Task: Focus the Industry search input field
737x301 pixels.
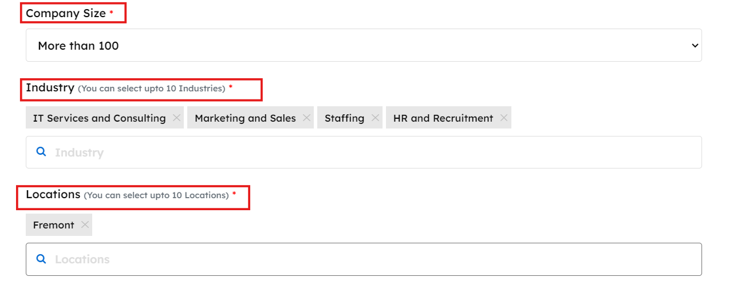Action: pyautogui.click(x=372, y=152)
